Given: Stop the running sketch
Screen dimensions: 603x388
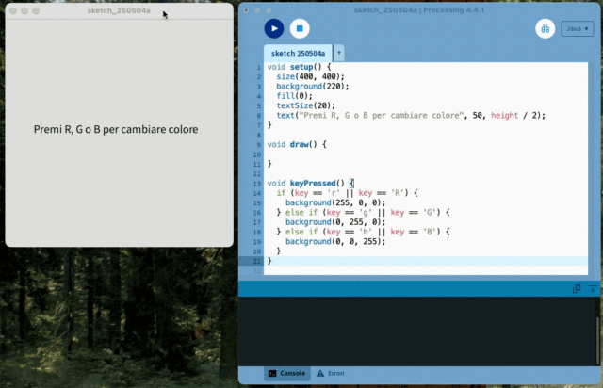Looking at the screenshot, I should click(299, 29).
